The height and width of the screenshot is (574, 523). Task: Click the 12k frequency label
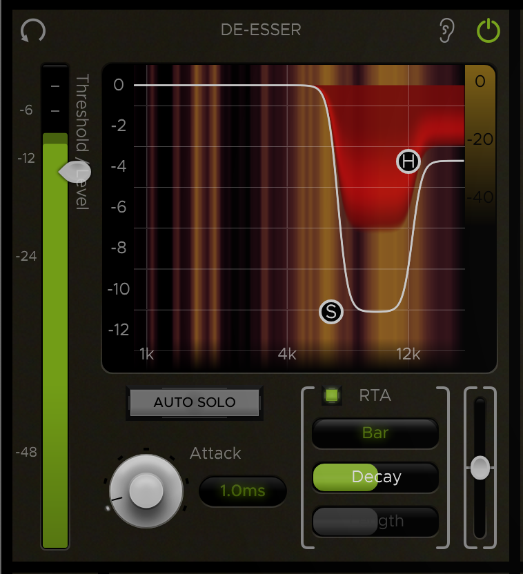[408, 354]
